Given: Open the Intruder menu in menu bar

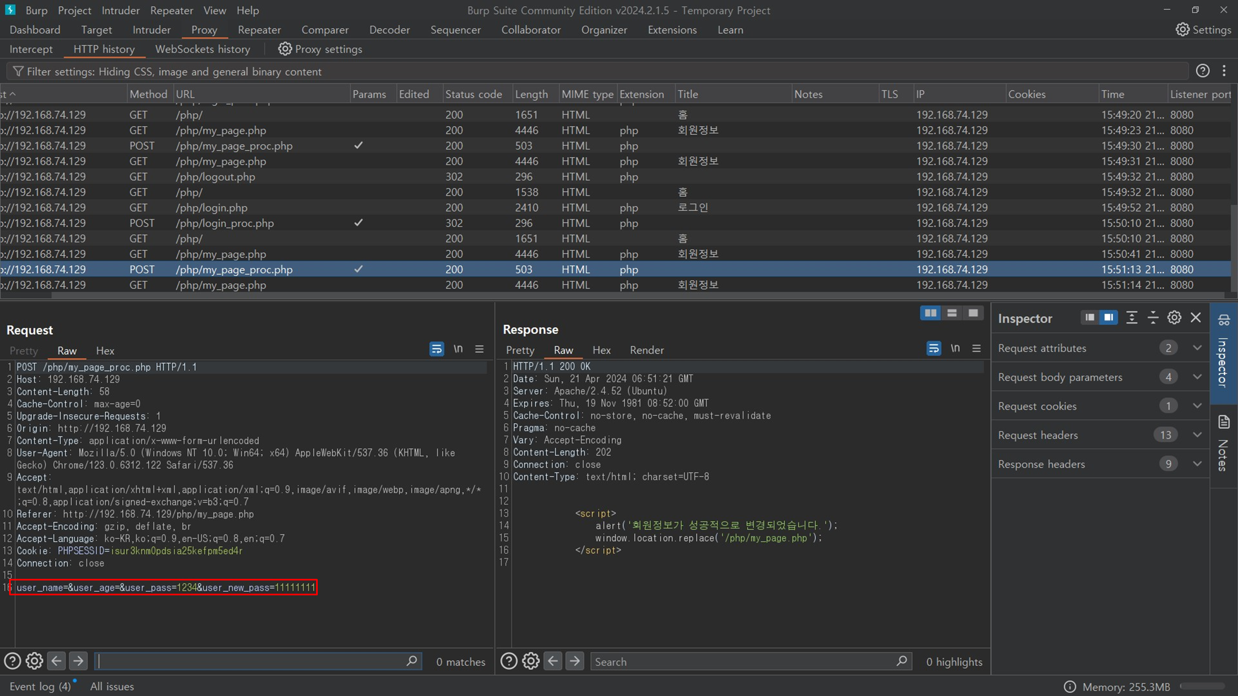Looking at the screenshot, I should pyautogui.click(x=120, y=10).
